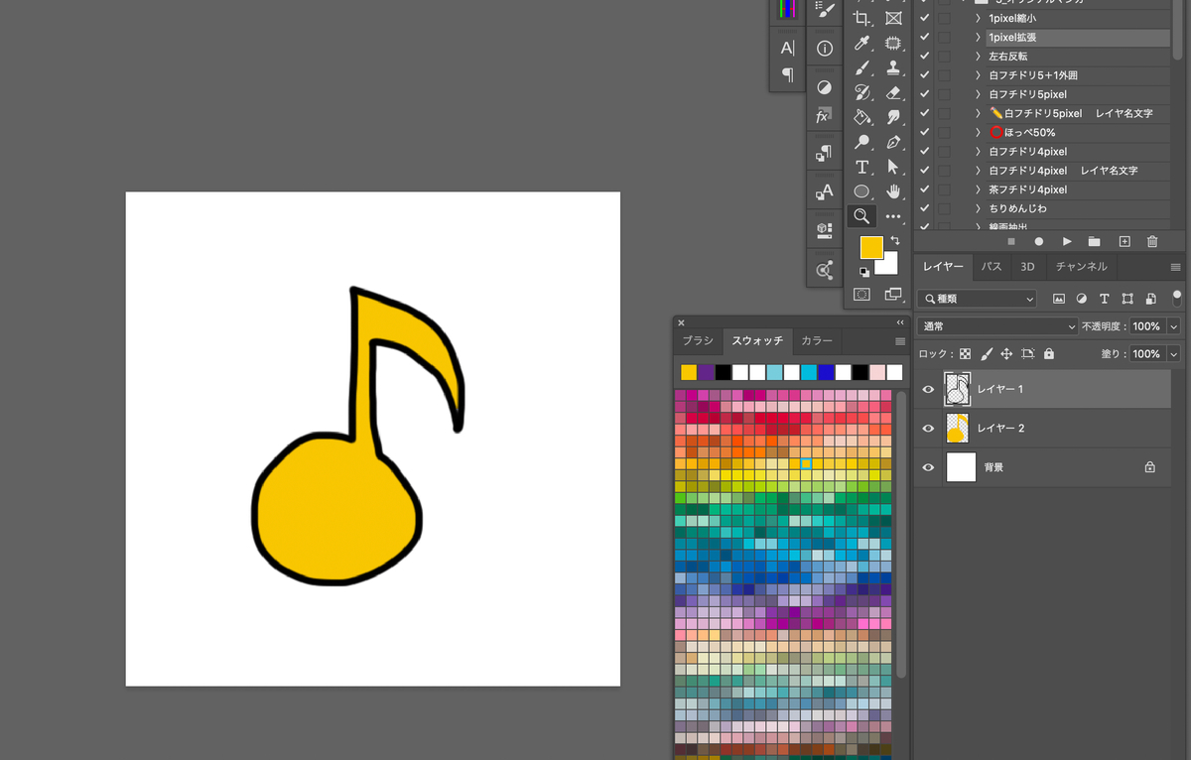This screenshot has width=1191, height=760.
Task: Change the screen mode
Action: [x=893, y=295]
